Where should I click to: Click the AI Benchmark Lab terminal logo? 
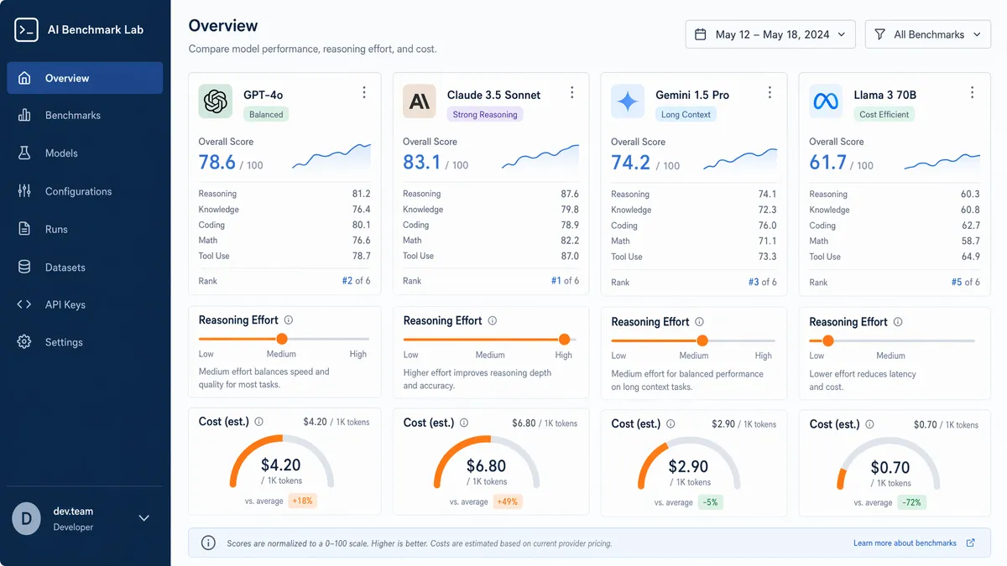coord(26,29)
